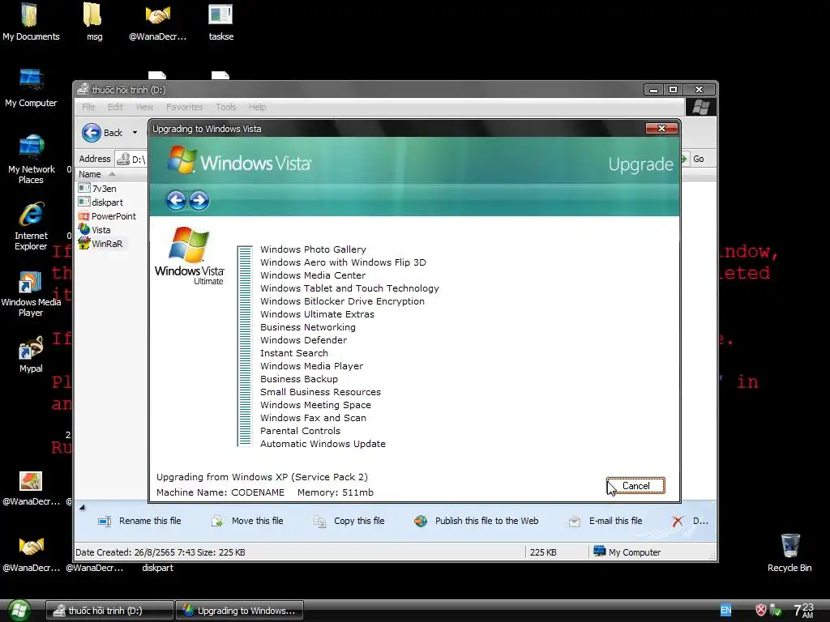Viewport: 830px width, 622px height.
Task: Click the red security shield tray icon
Action: tap(760, 610)
